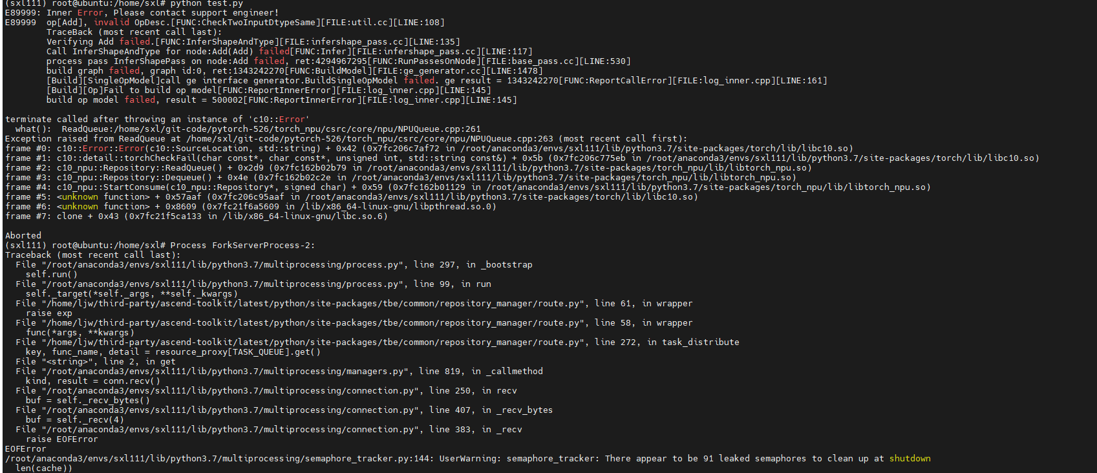This screenshot has height=473, width=1097.
Task: Click the "func(*args, **kwargs)" line
Action: pyautogui.click(x=80, y=333)
